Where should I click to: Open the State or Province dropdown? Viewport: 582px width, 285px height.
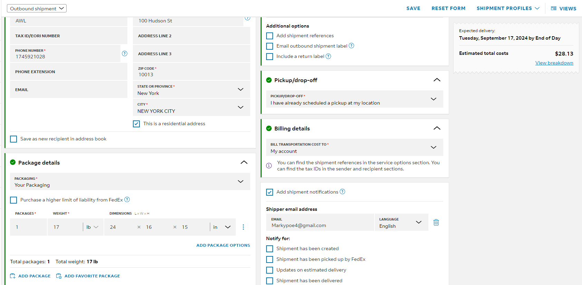pyautogui.click(x=192, y=90)
